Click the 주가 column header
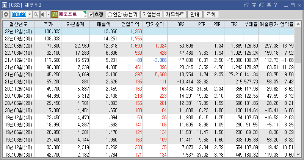Viewport: 304px width, 160px height. (x=48, y=24)
